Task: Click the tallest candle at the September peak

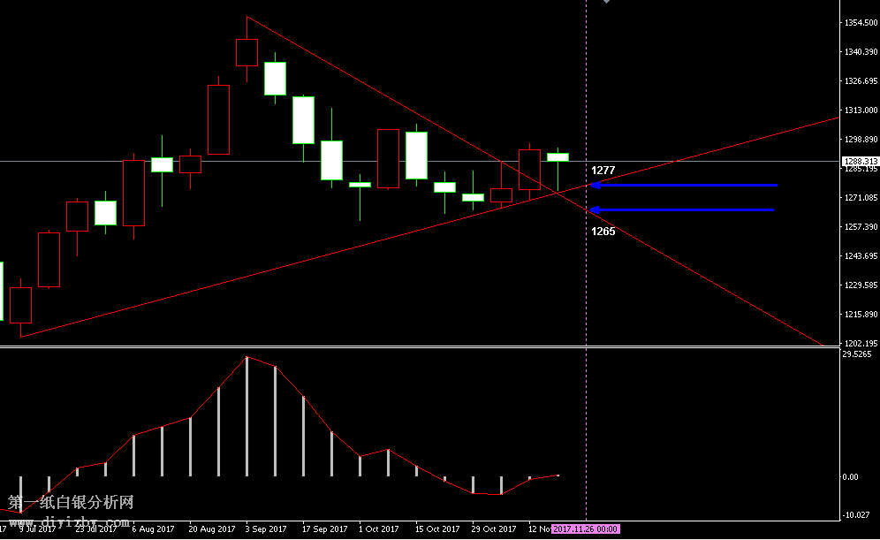Action: click(x=247, y=52)
